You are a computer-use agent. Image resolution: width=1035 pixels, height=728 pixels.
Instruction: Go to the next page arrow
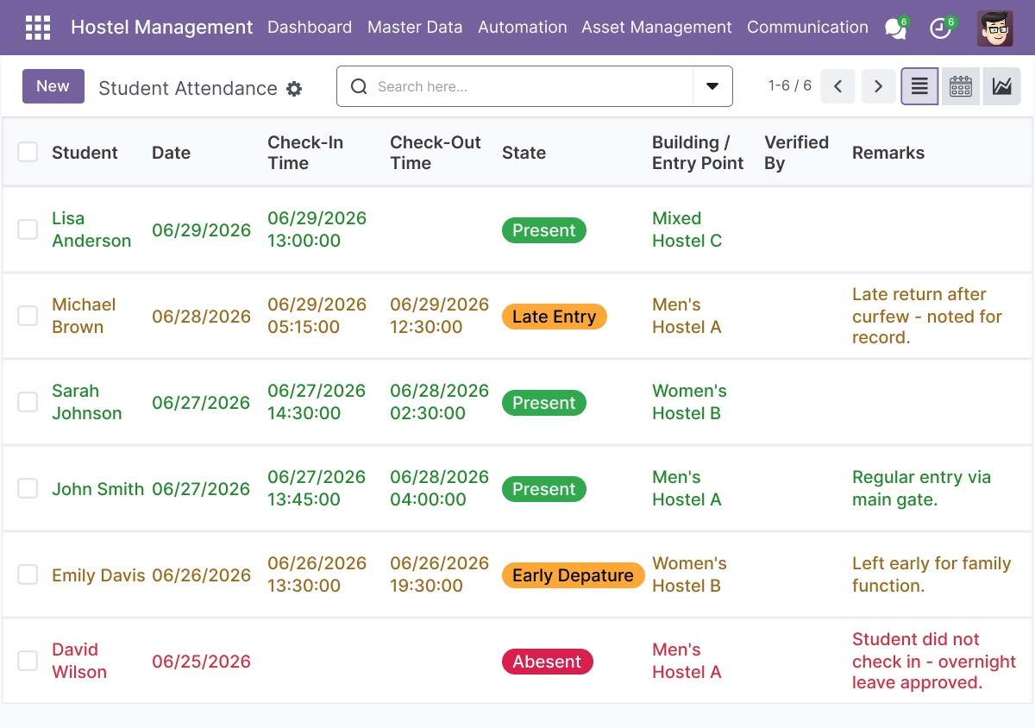coord(878,86)
